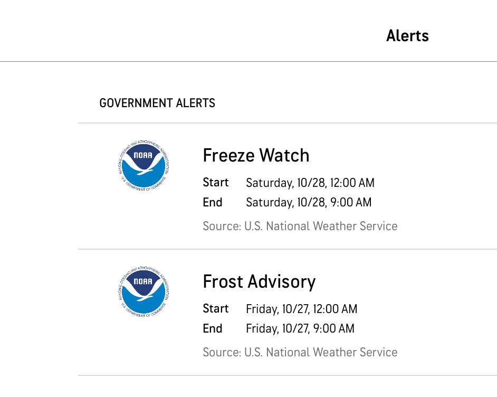Click the NOAA logo beside Frost Advisory
This screenshot has height=397, width=497.
pos(144,291)
